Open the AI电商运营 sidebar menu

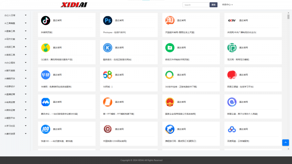(15, 102)
